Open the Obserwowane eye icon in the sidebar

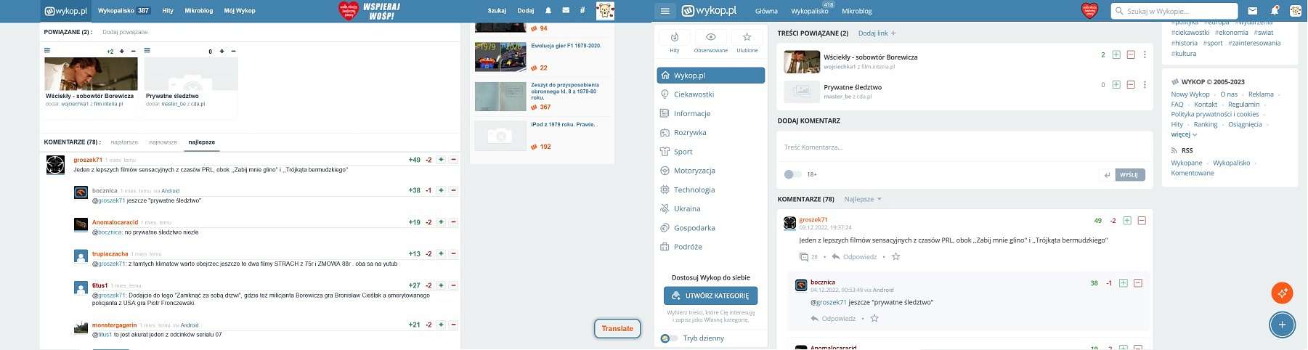pos(711,37)
